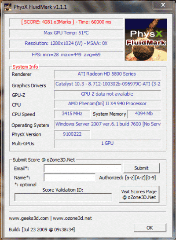The height and width of the screenshot is (240, 176).
Task: Click the Operating System label
Action: tap(30, 126)
